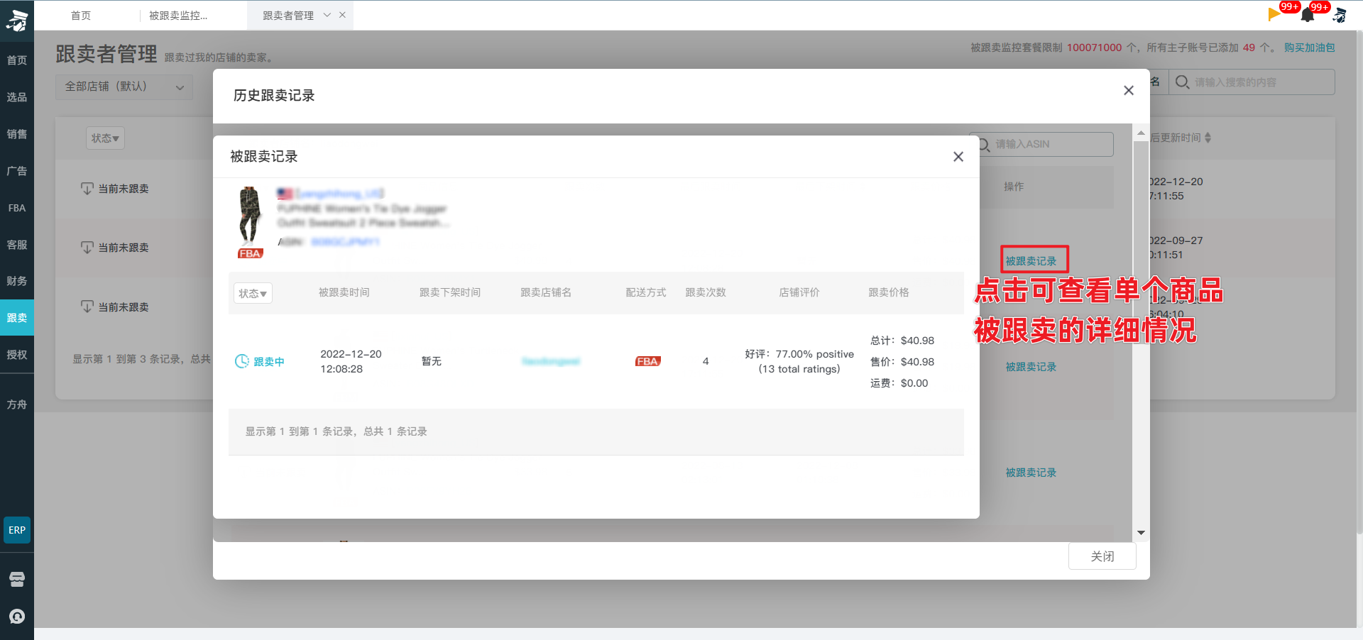Screen dimensions: 1363x640
Task: Click the FBA badge in record row
Action: 647,361
